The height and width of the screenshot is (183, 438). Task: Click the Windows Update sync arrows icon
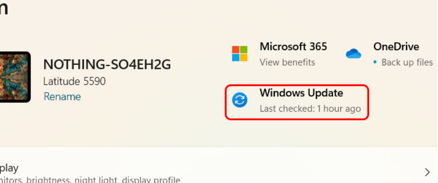[x=239, y=100]
